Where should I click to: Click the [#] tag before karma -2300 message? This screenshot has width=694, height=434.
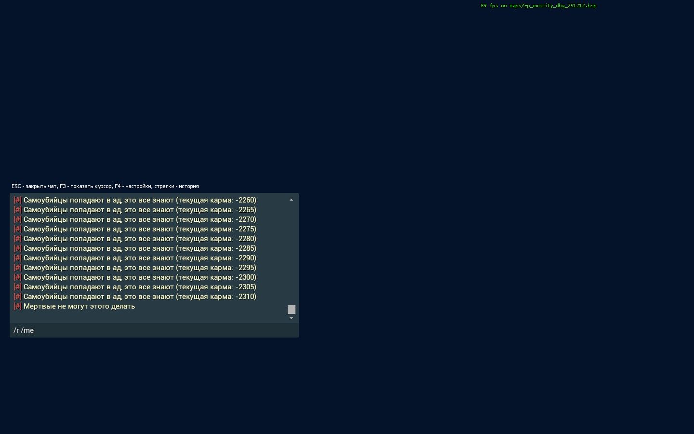coord(17,277)
